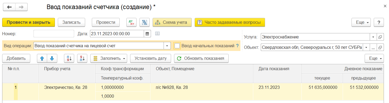
Task: Click the date cell 23.11.2023 in the row
Action: (x=277, y=87)
